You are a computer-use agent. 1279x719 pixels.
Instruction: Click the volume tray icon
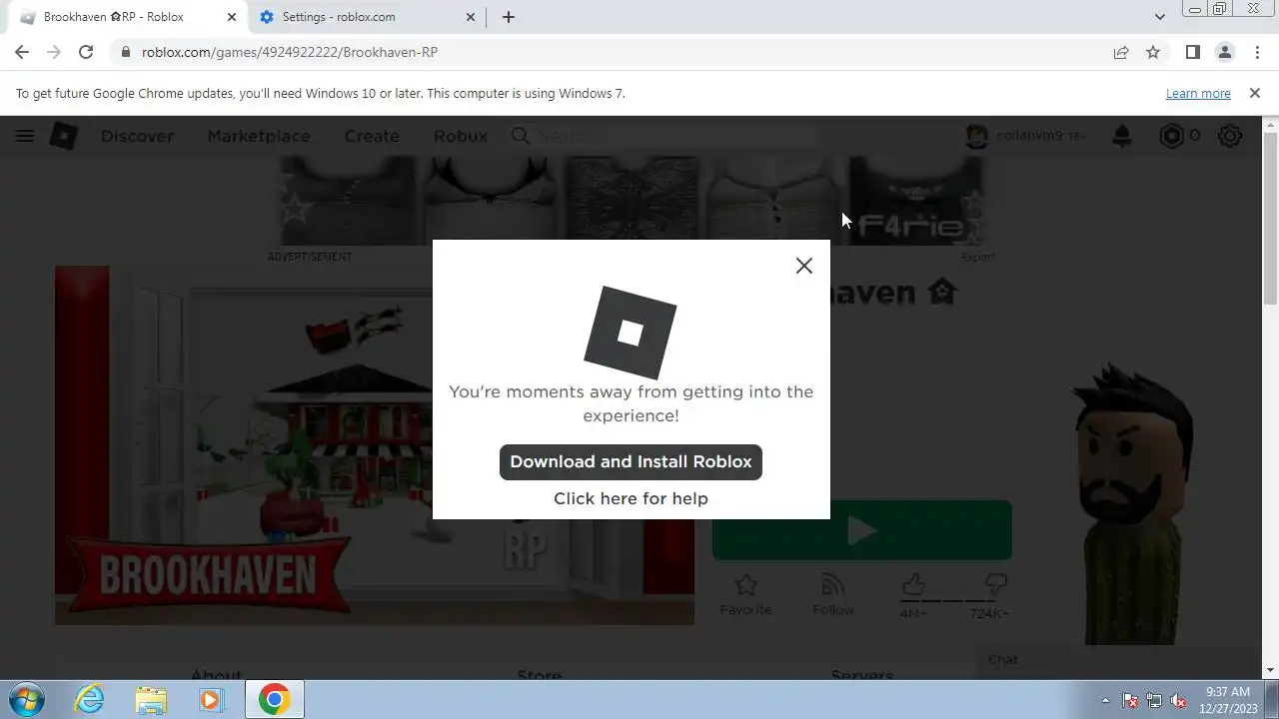coord(1179,700)
